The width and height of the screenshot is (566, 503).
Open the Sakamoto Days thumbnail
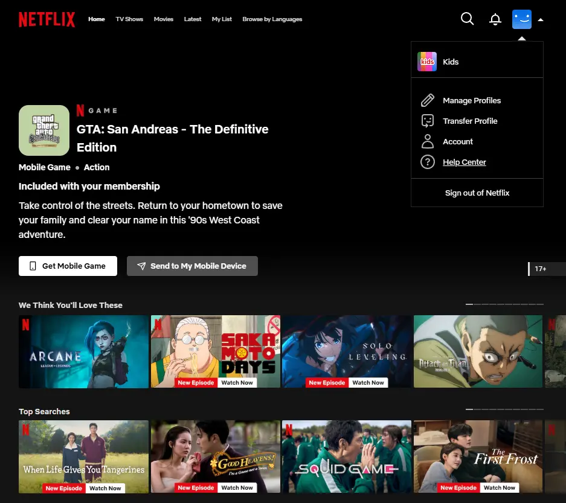click(x=216, y=352)
